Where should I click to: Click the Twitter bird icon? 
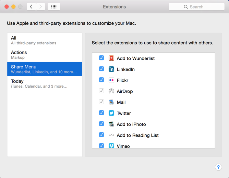[x=111, y=113]
